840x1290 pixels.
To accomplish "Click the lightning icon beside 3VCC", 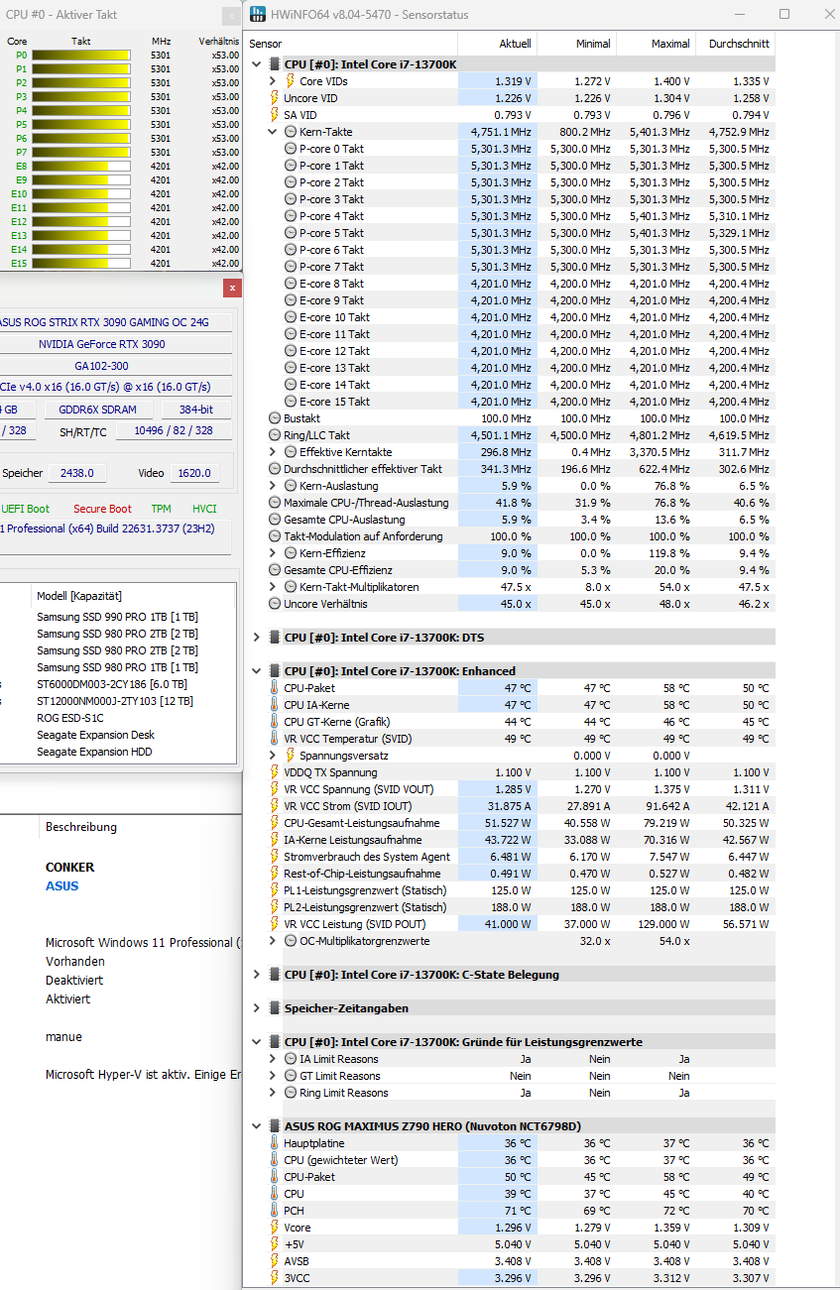I will (x=275, y=1278).
